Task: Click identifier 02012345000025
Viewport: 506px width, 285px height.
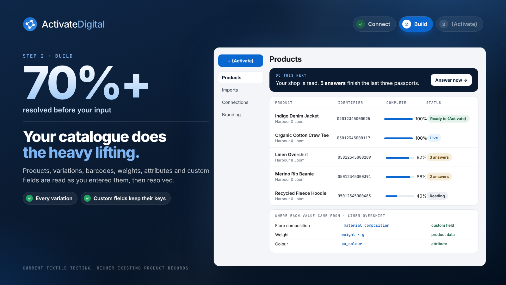Action: pyautogui.click(x=354, y=119)
